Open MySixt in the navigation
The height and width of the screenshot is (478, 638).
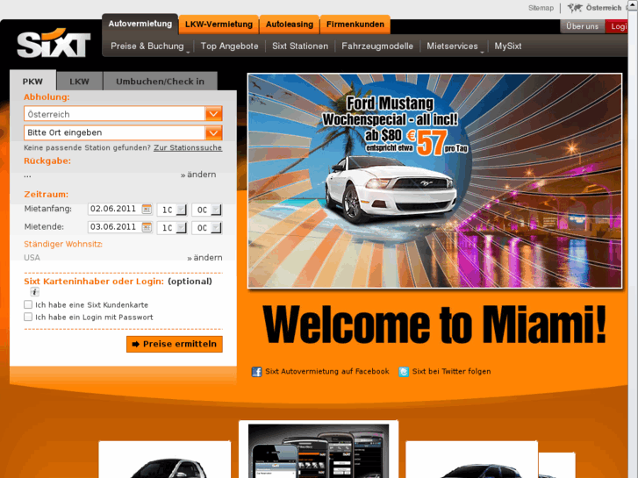coord(508,46)
